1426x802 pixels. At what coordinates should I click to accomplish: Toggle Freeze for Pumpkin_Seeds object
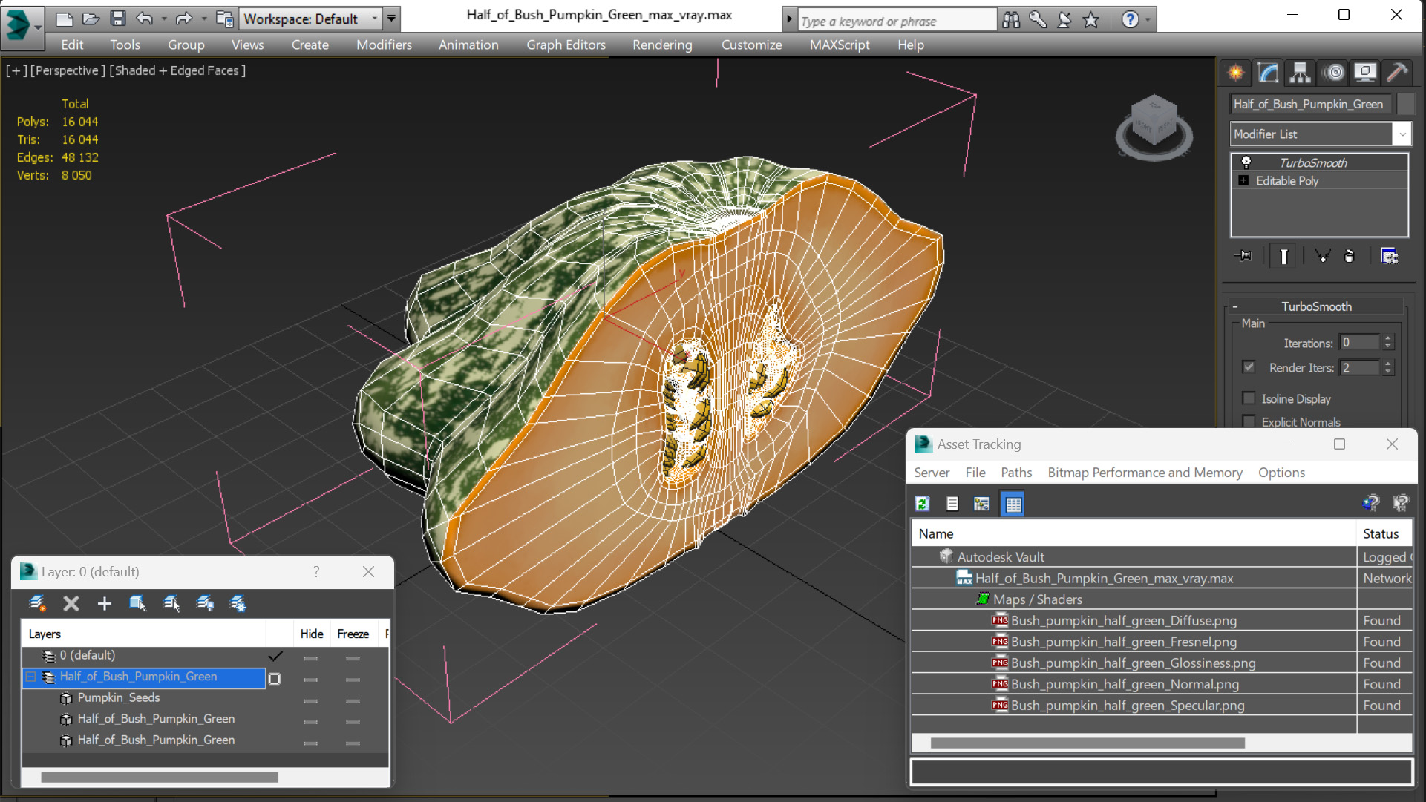353,700
